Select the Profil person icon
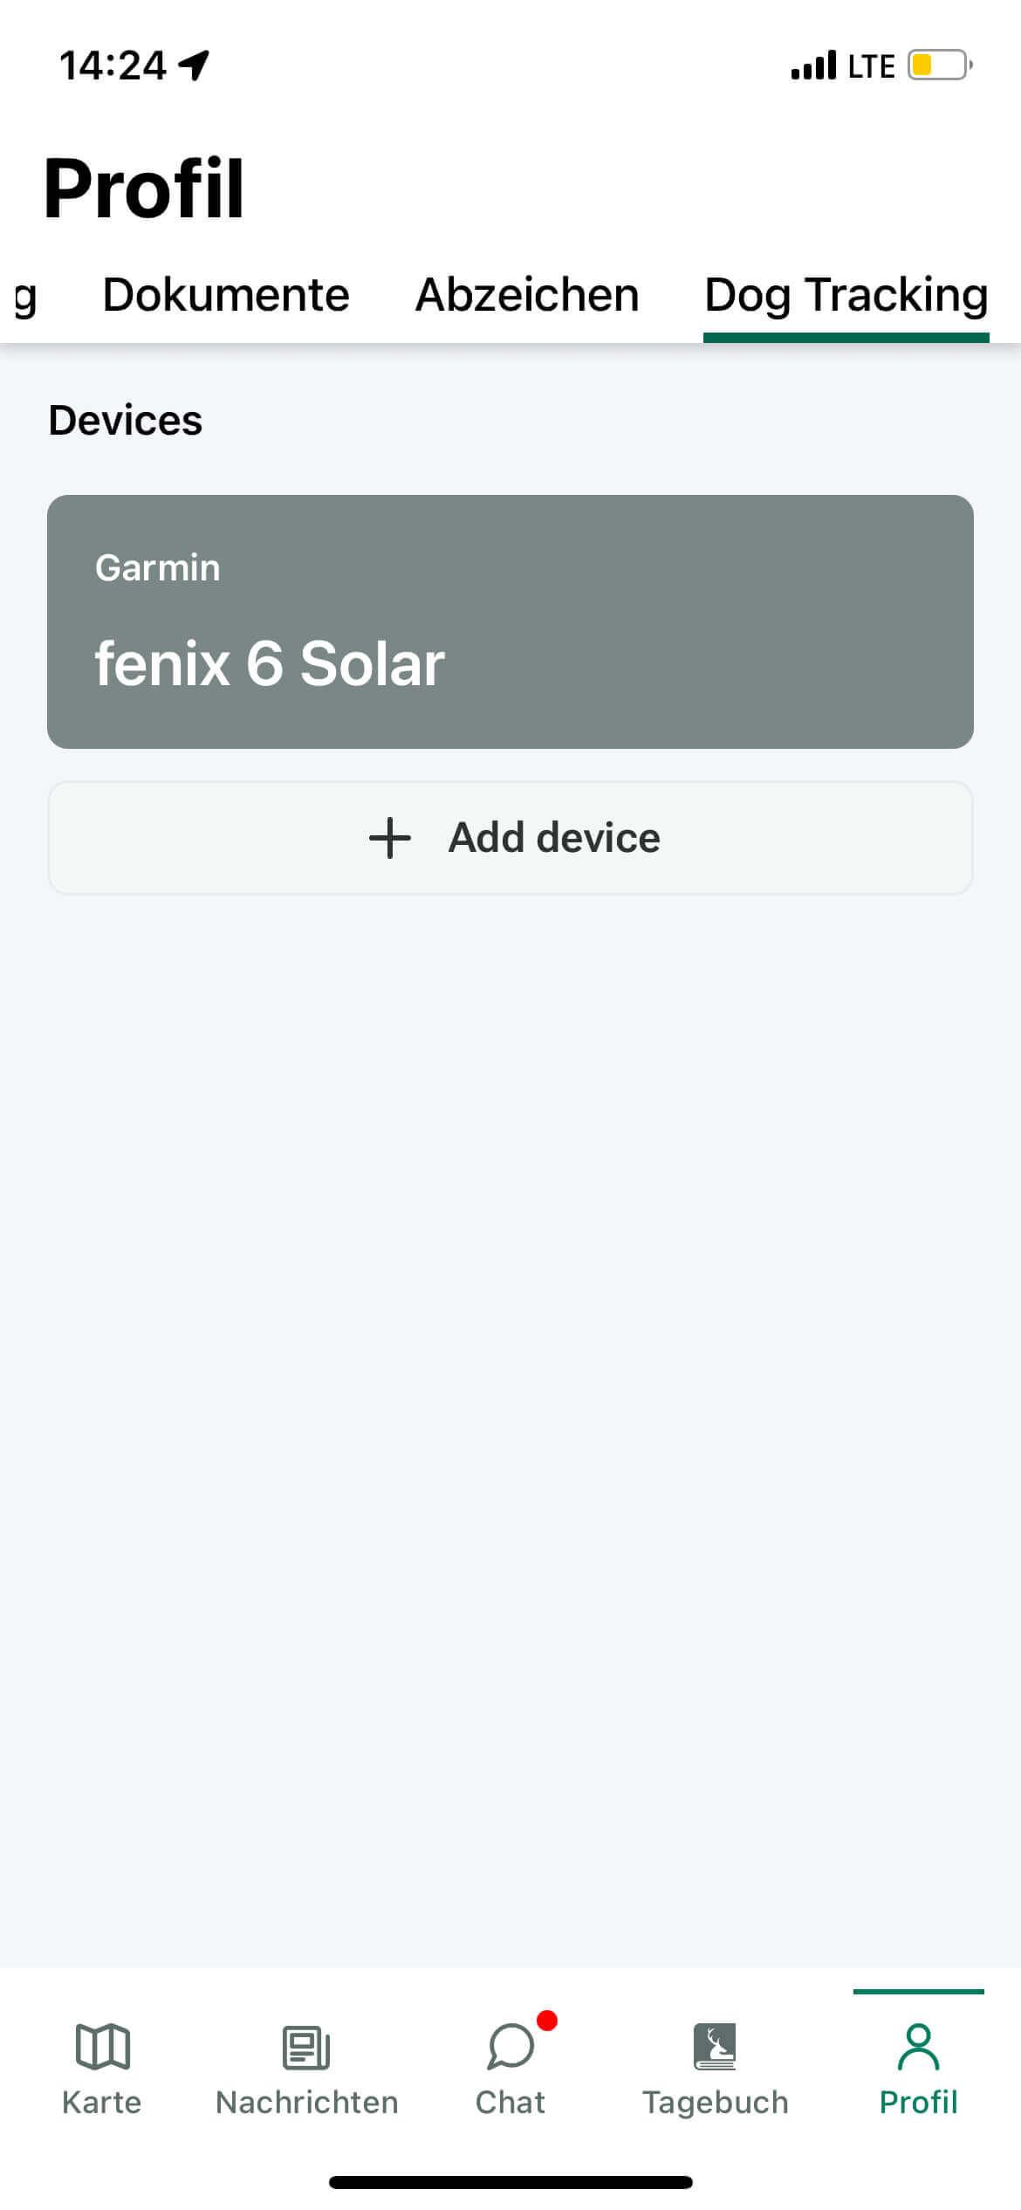 (x=918, y=2046)
